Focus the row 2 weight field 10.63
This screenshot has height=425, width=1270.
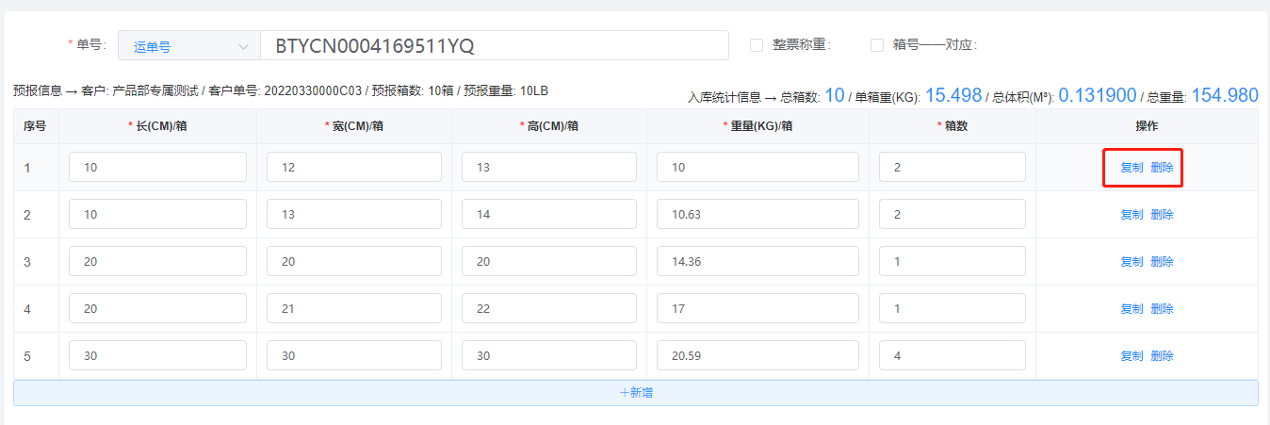pos(757,215)
